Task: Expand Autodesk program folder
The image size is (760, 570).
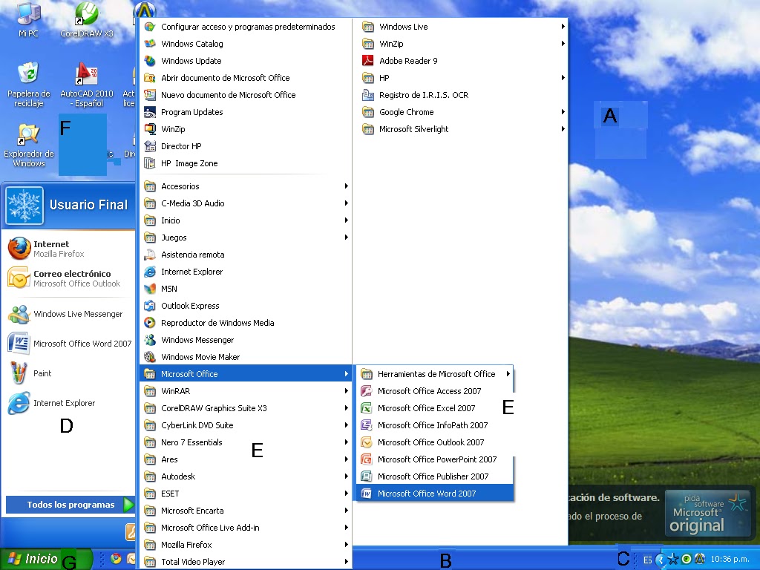Action: pos(246,476)
